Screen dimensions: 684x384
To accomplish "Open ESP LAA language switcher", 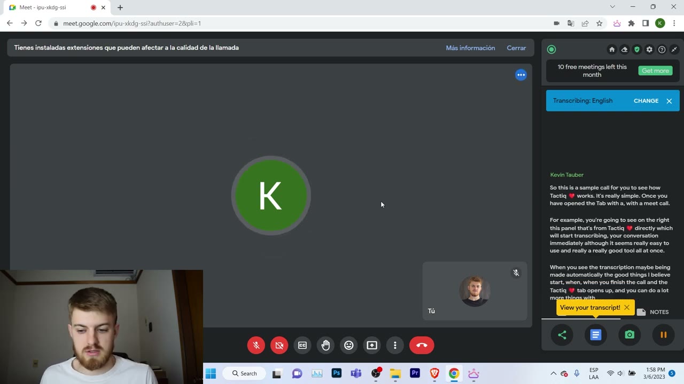I will (x=594, y=373).
